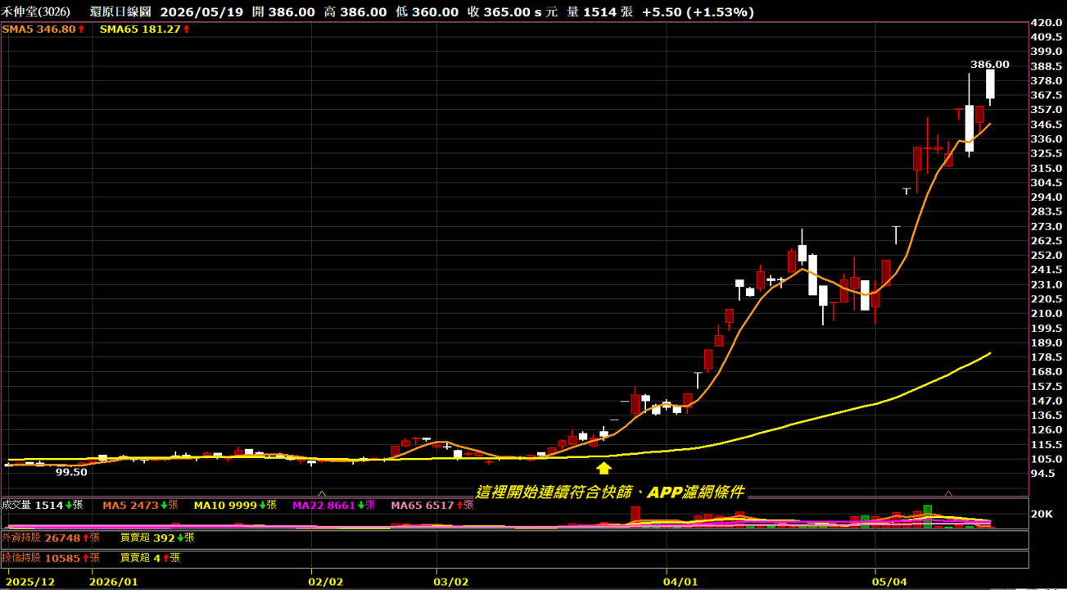Open the 外資持股 indicator panel label
This screenshot has width=1067, height=590.
[21, 538]
